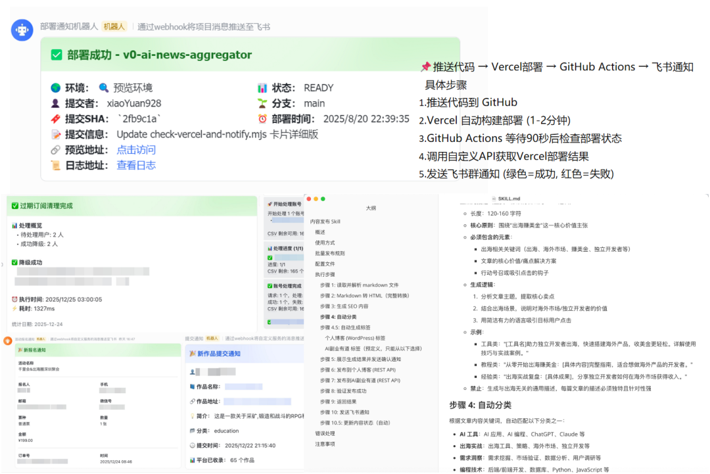Click the lightning icon beside 提交SHA
The height and width of the screenshot is (474, 710).
coord(55,117)
